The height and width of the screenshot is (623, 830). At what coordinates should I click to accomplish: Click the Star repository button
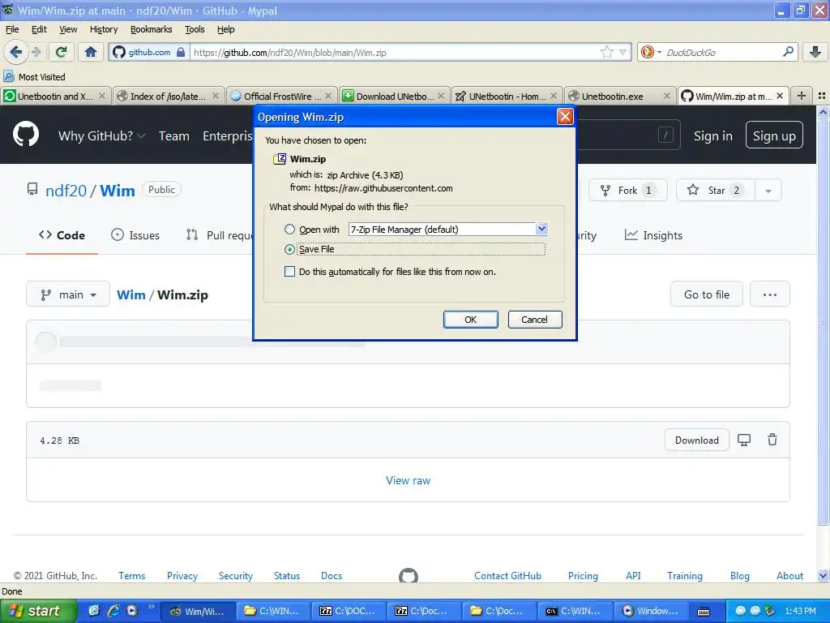tap(715, 190)
